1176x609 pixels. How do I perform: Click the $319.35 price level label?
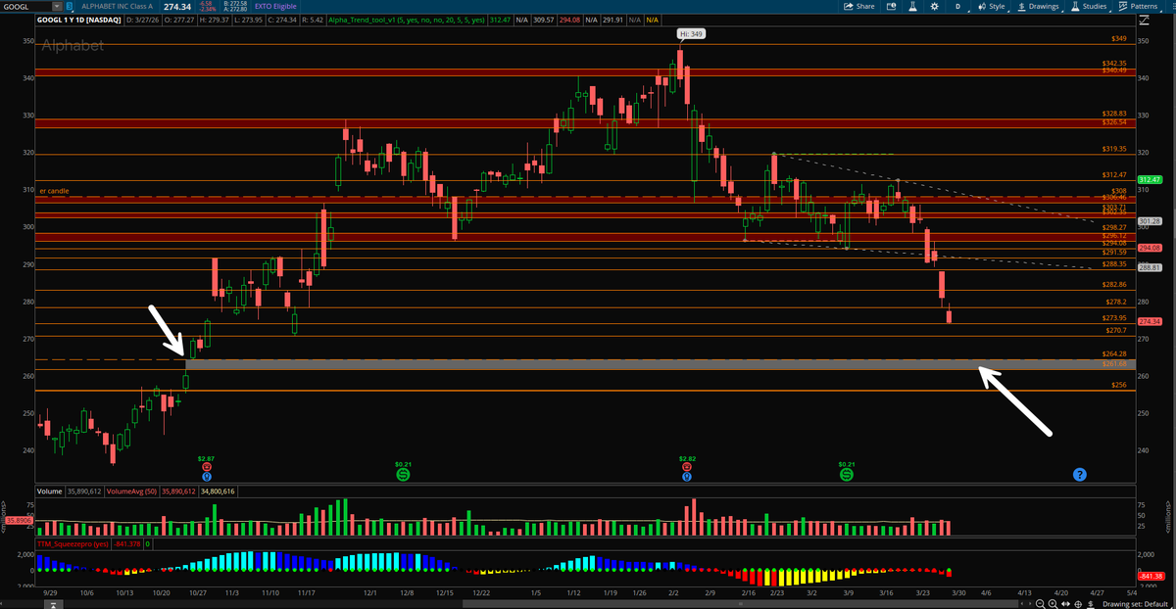[x=1114, y=150]
